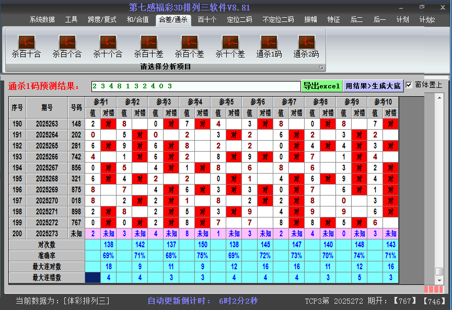Image resolution: width=452 pixels, height=310 pixels.
Task: Select the 杀十个合 analysis icon
Action: [108, 46]
